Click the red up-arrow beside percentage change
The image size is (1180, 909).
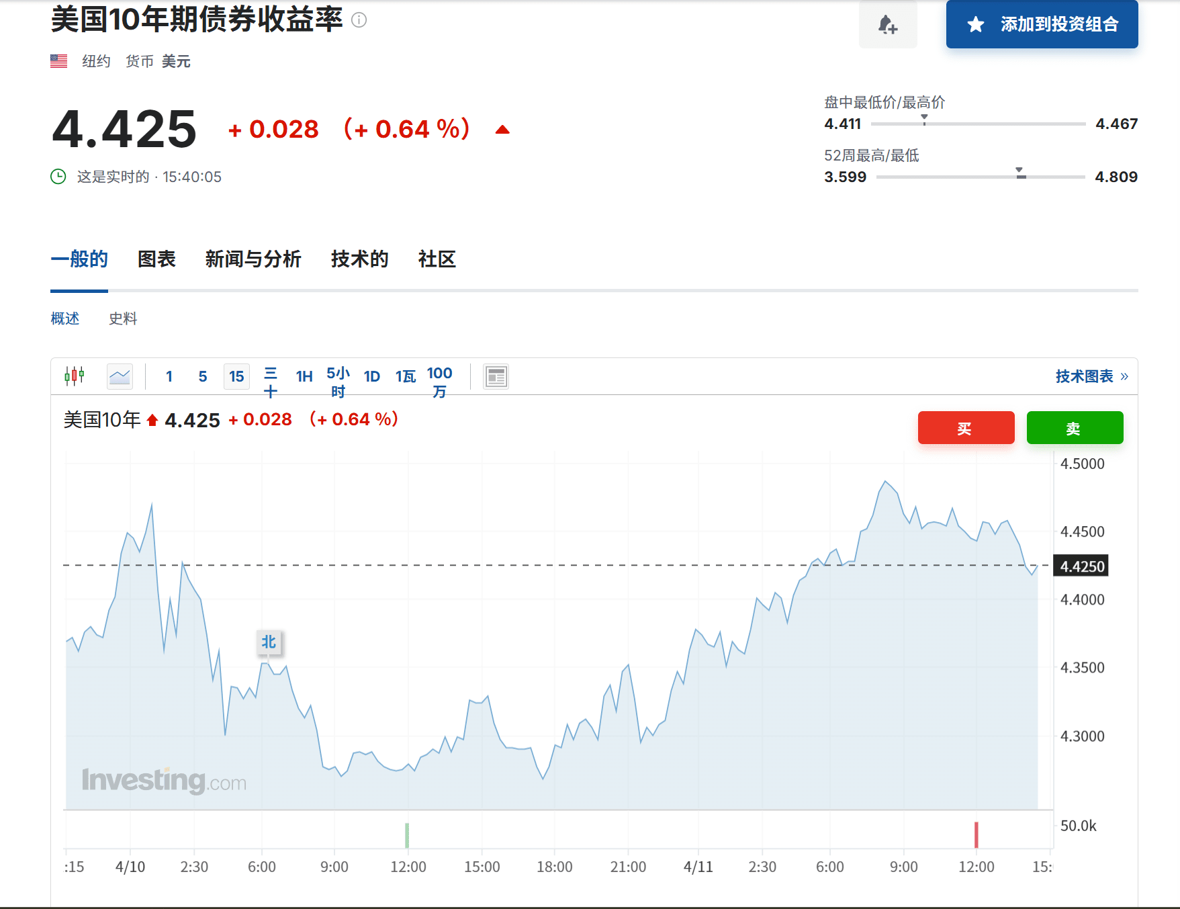(502, 130)
